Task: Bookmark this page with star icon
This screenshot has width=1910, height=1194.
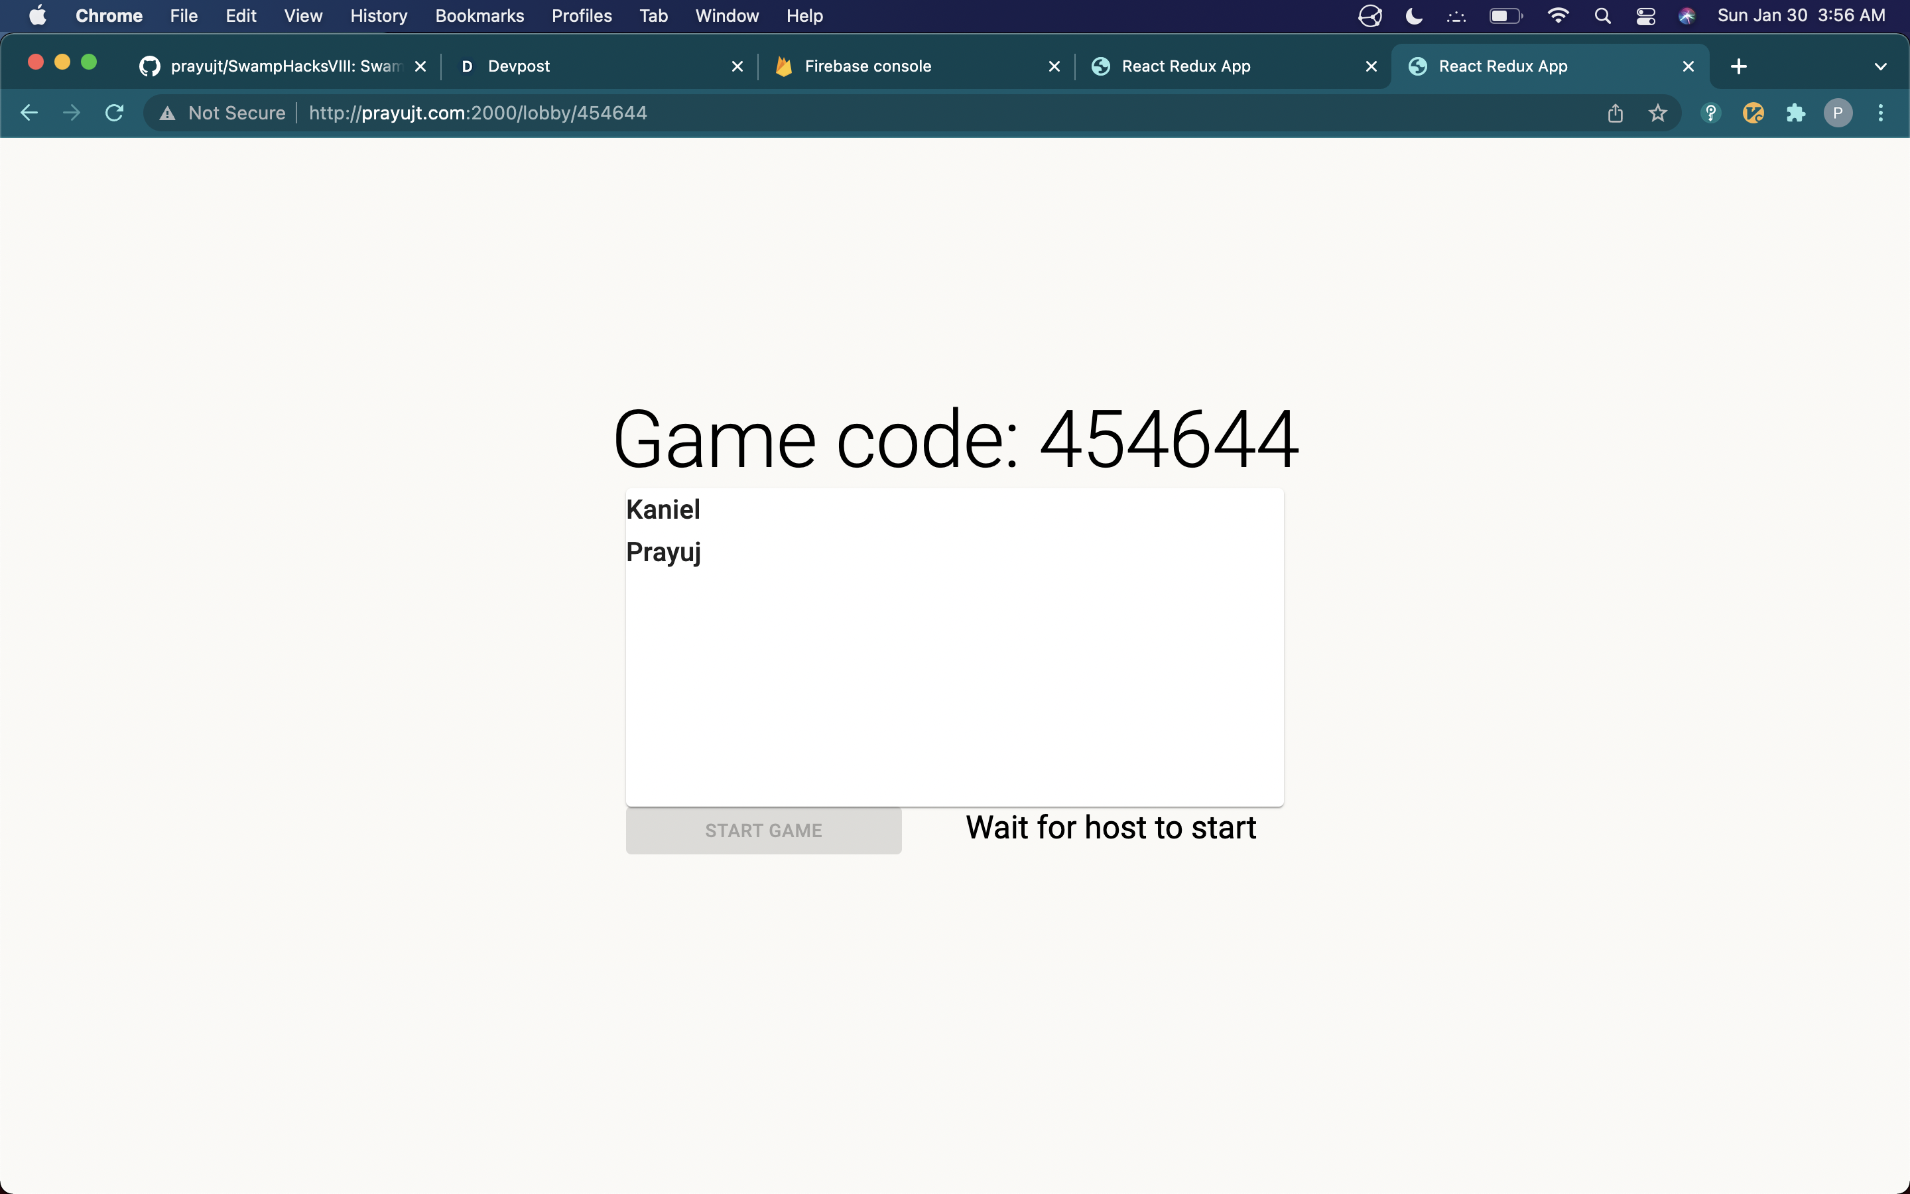Action: coord(1657,113)
